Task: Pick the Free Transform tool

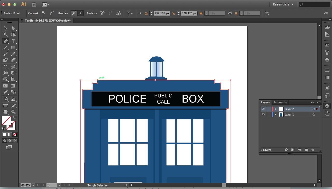Action: tap(13, 73)
